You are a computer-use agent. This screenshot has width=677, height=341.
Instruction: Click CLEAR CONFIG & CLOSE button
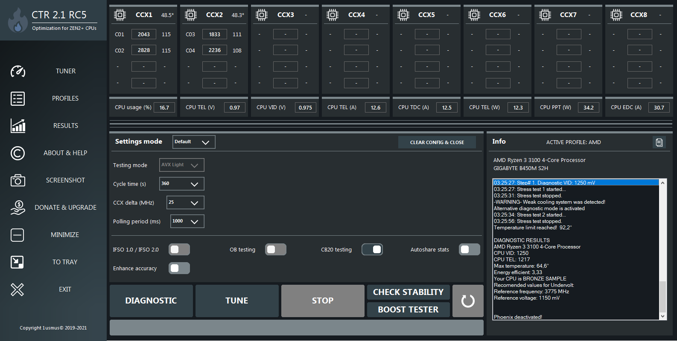click(x=437, y=142)
